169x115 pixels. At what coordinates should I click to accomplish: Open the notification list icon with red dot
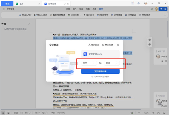coord(133,3)
